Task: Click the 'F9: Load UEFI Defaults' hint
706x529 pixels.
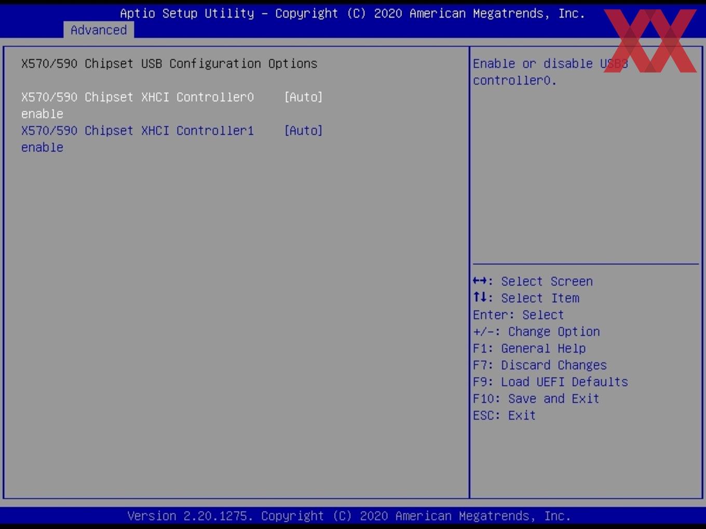Action: (550, 382)
